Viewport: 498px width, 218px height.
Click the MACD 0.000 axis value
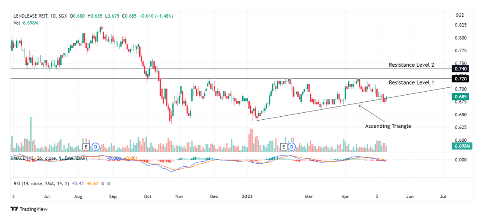[460, 159]
